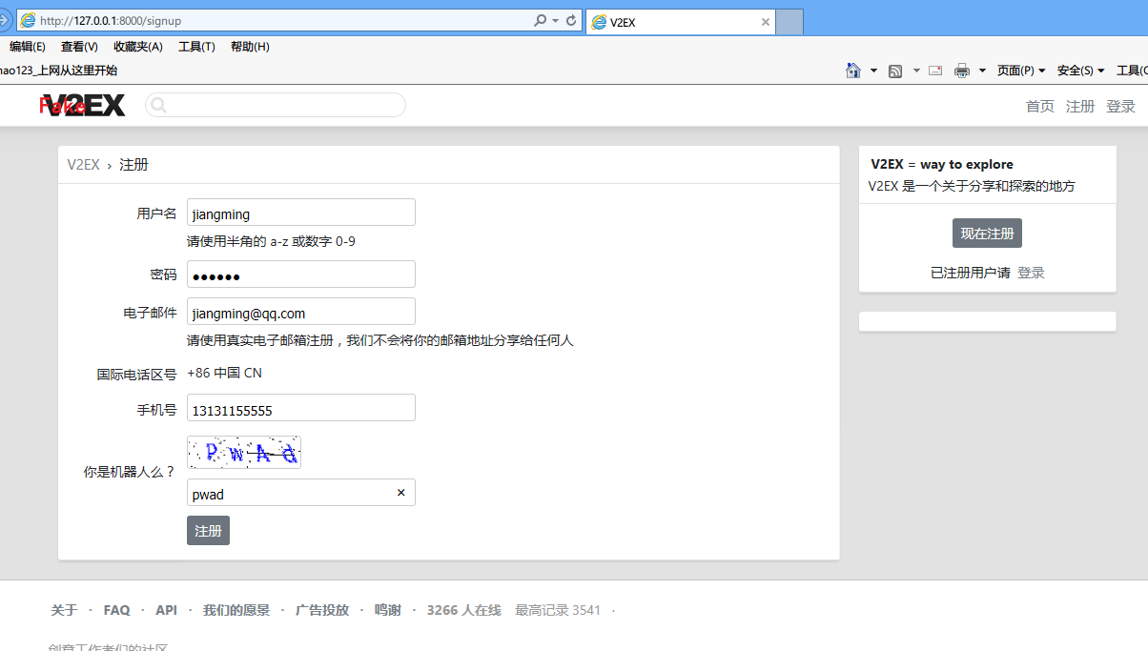Open the 鸣谢 footer link

click(x=387, y=610)
